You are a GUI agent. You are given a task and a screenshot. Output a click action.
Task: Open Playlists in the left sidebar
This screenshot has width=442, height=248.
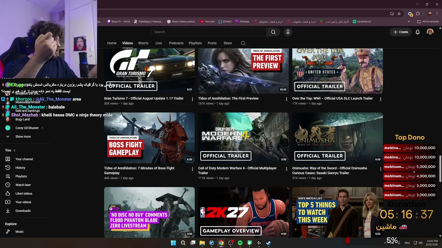pyautogui.click(x=21, y=176)
